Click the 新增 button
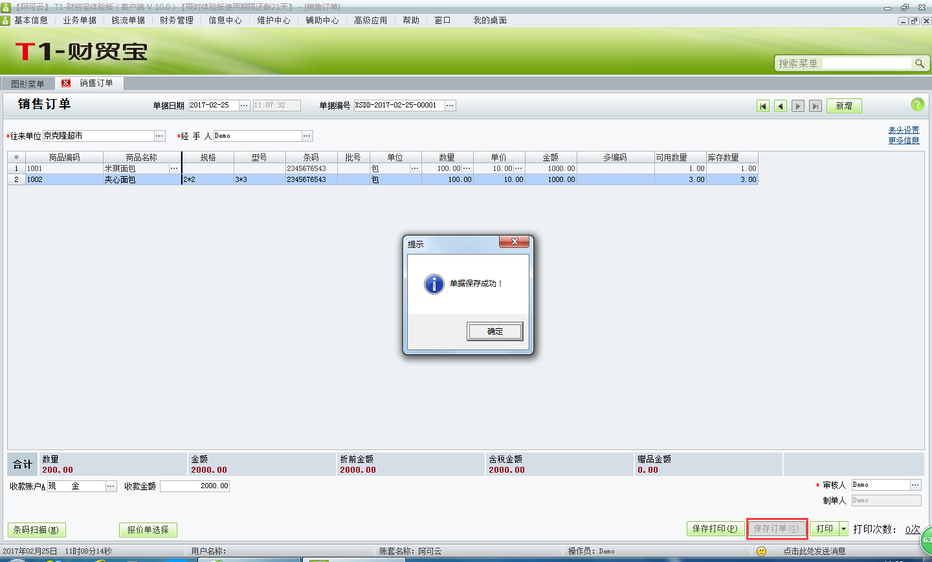The width and height of the screenshot is (932, 562). (844, 105)
